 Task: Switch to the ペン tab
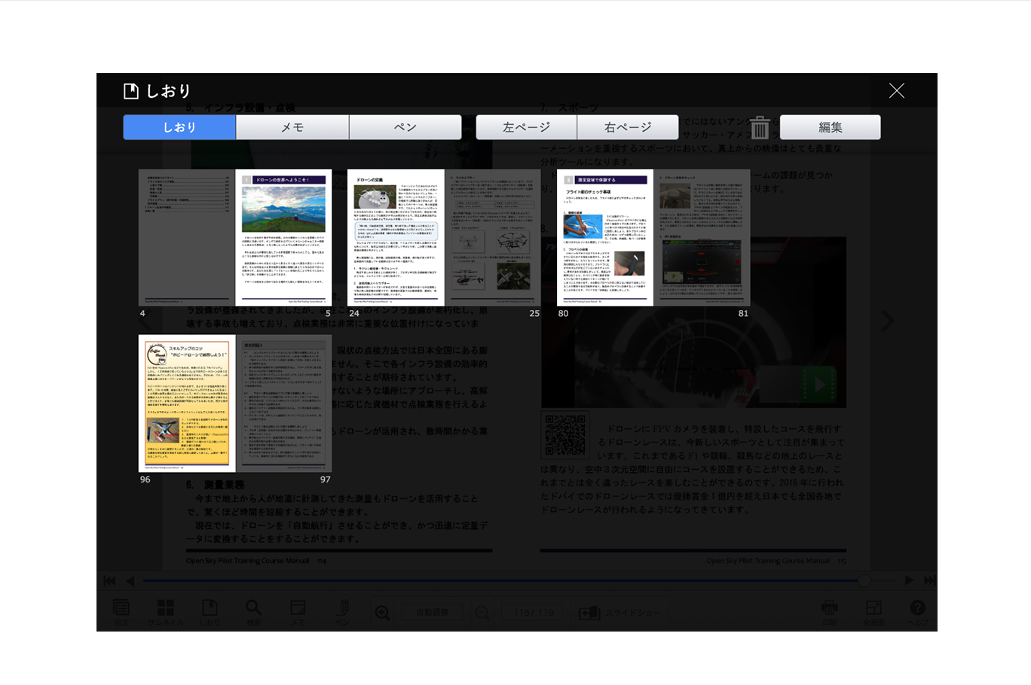click(405, 127)
